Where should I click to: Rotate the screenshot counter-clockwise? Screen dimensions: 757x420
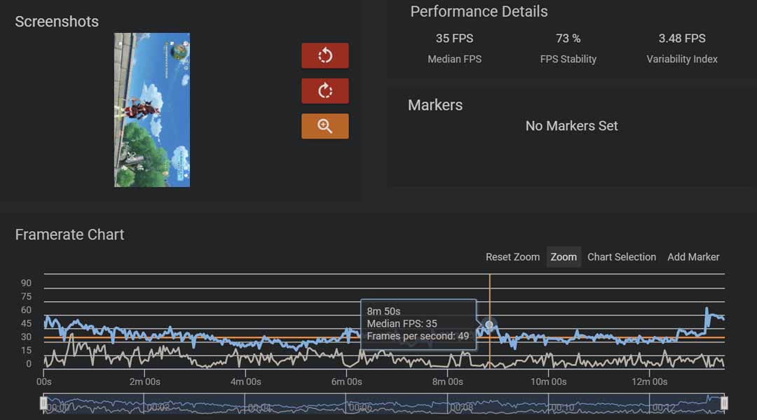click(325, 56)
